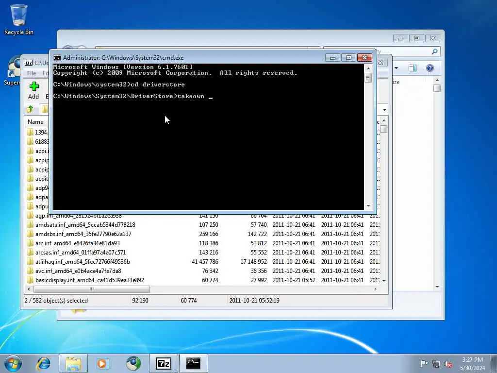Click folder icon of atiilhag.inf row
The width and height of the screenshot is (497, 373).
31,262
